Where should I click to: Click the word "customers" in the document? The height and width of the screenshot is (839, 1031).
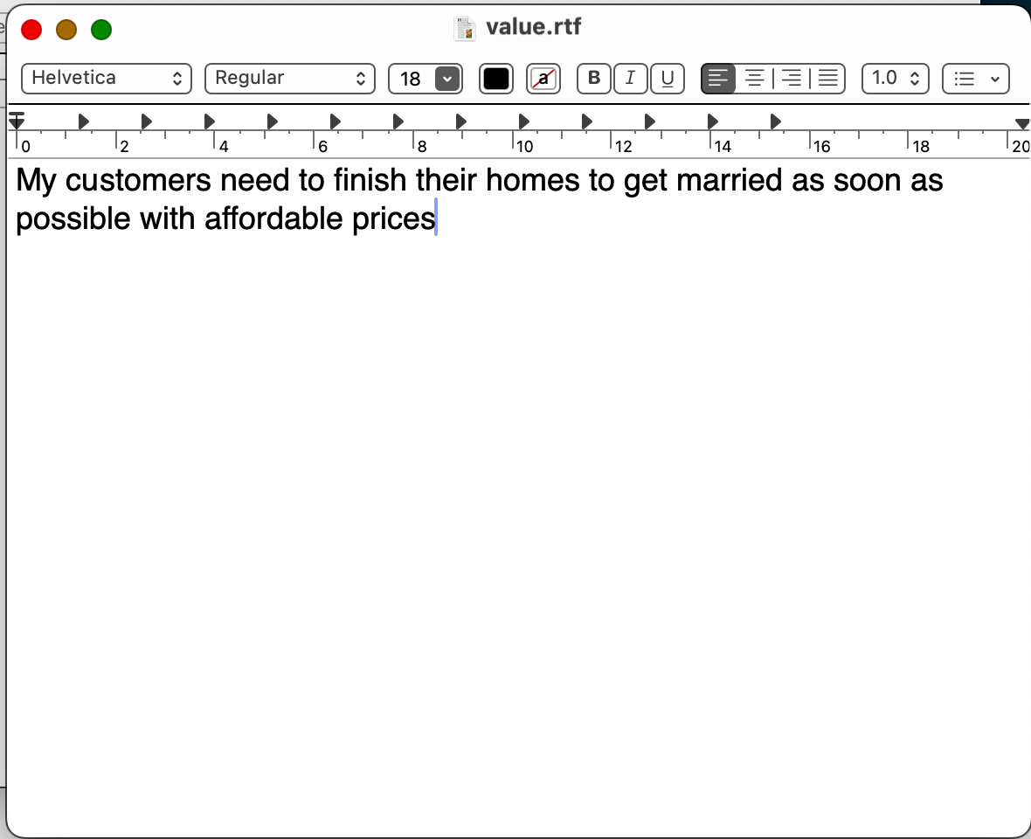138,180
